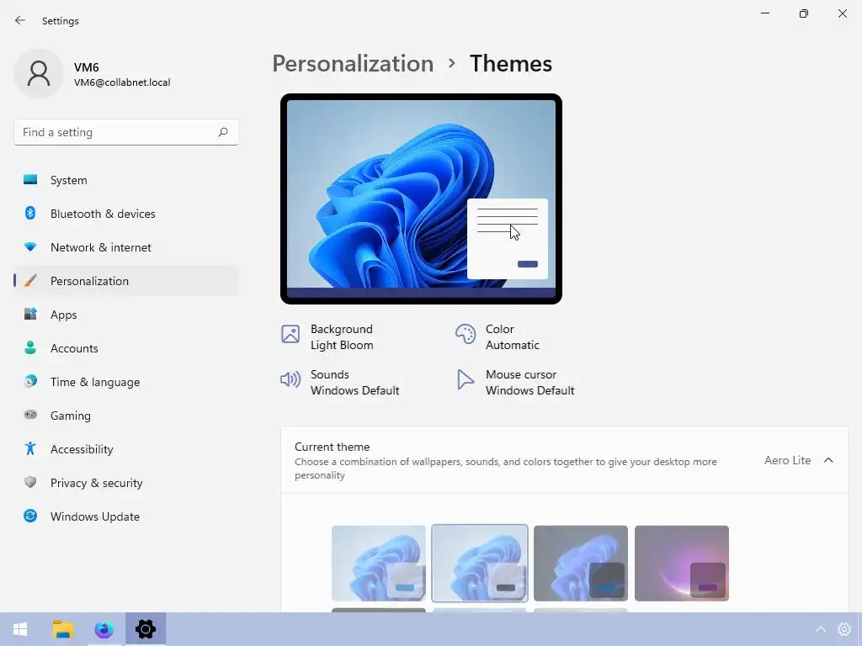Open Background Light Bloom setting
This screenshot has width=862, height=646.
coord(342,336)
